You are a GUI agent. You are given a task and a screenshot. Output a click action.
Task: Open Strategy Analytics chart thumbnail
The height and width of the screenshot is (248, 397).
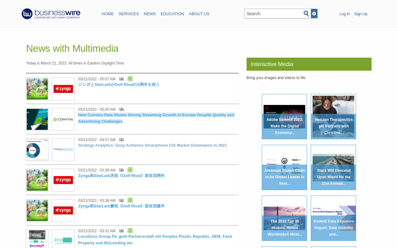[37, 150]
